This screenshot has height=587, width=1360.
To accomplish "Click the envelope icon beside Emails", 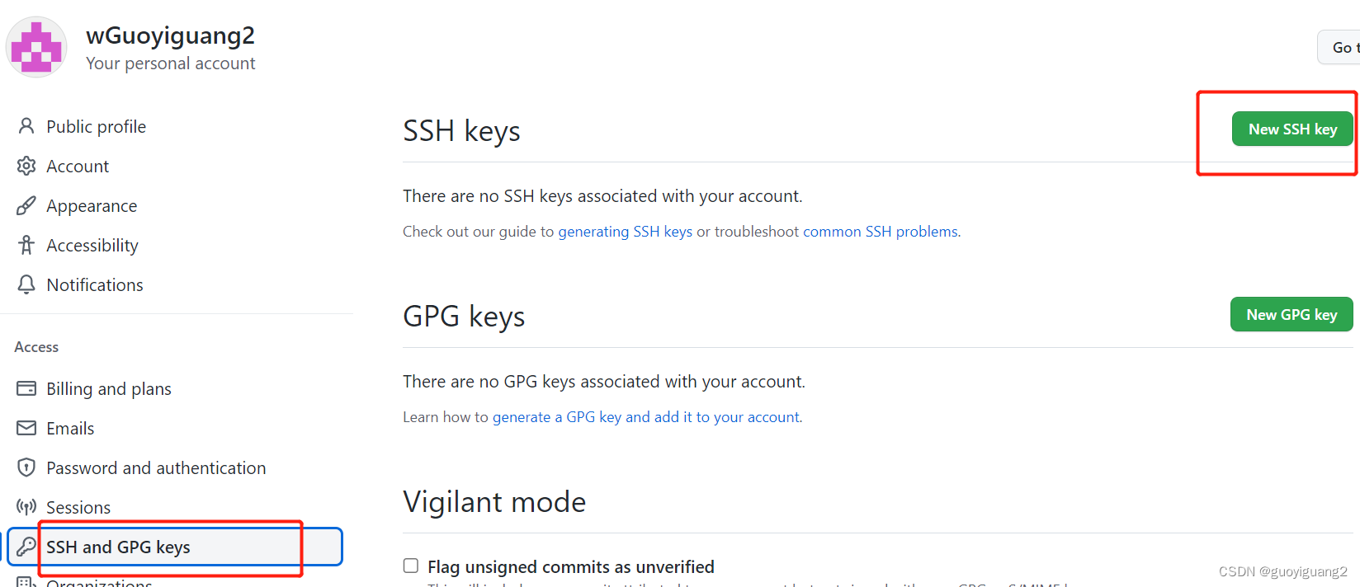I will point(26,428).
